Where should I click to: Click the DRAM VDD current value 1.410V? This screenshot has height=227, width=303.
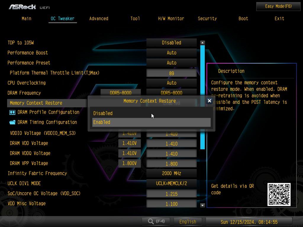[x=130, y=143]
